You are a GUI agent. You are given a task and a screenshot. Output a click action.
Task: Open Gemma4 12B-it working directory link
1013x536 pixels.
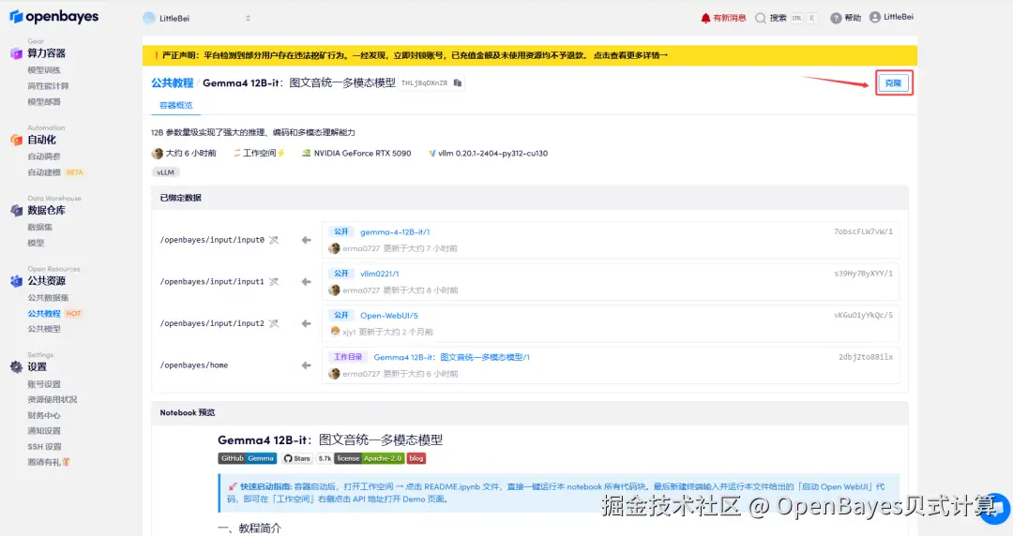point(451,357)
